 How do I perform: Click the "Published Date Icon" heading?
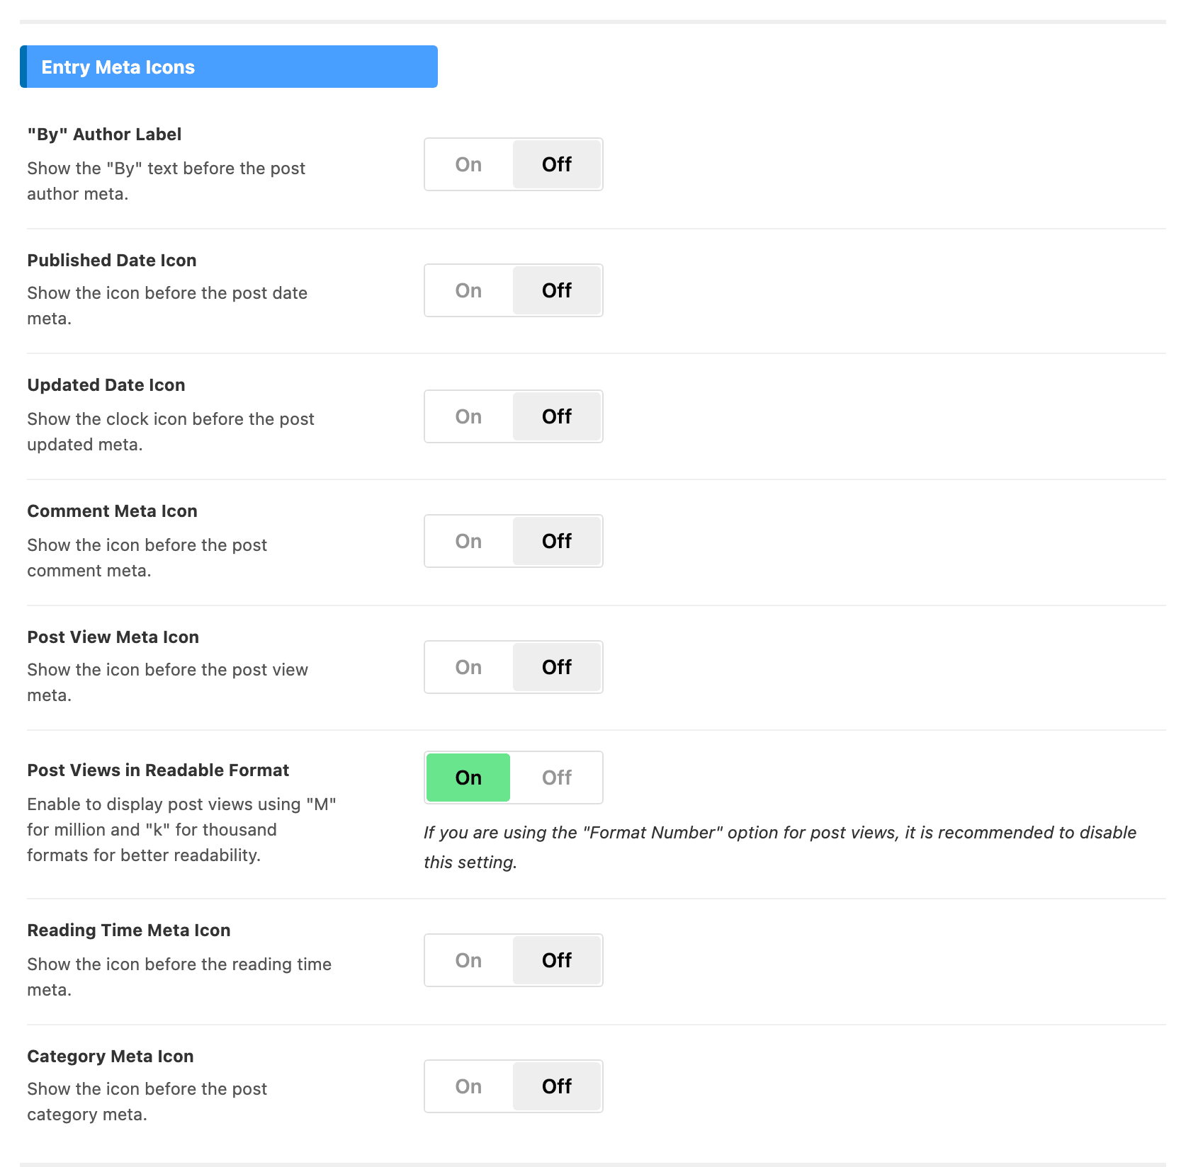(112, 261)
